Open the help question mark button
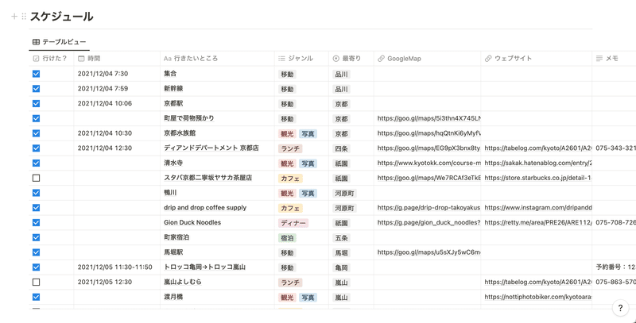 pos(620,308)
